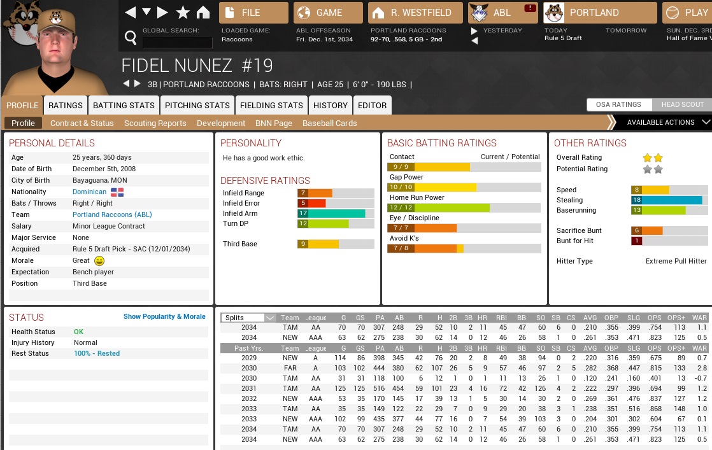
Task: Open the navigation history down-arrow menu
Action: [x=146, y=13]
